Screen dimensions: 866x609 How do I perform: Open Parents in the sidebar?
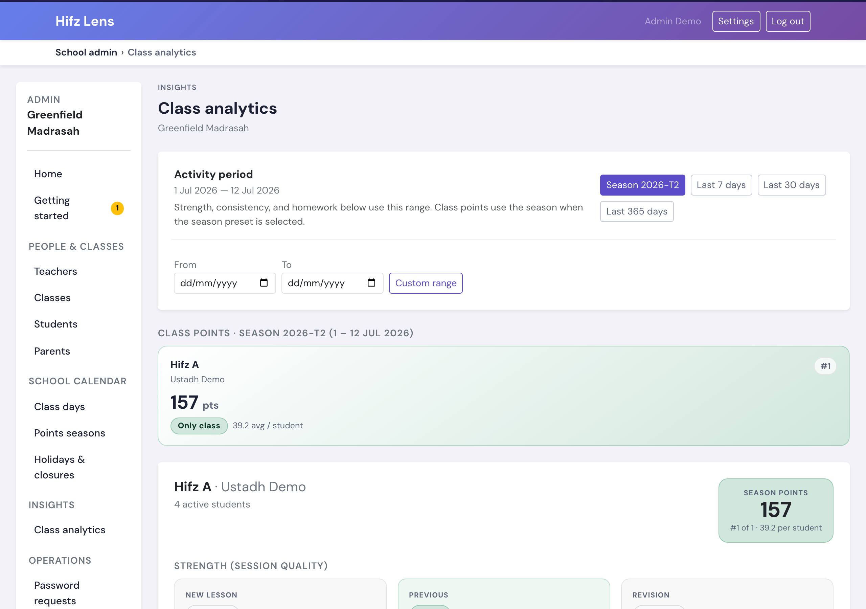pyautogui.click(x=79, y=351)
